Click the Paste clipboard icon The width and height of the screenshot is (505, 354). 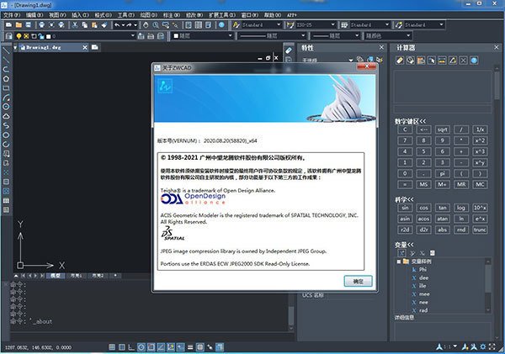[x=94, y=24]
